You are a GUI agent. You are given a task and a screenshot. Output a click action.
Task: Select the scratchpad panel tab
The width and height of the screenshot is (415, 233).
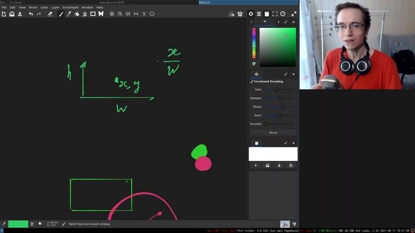click(x=257, y=143)
